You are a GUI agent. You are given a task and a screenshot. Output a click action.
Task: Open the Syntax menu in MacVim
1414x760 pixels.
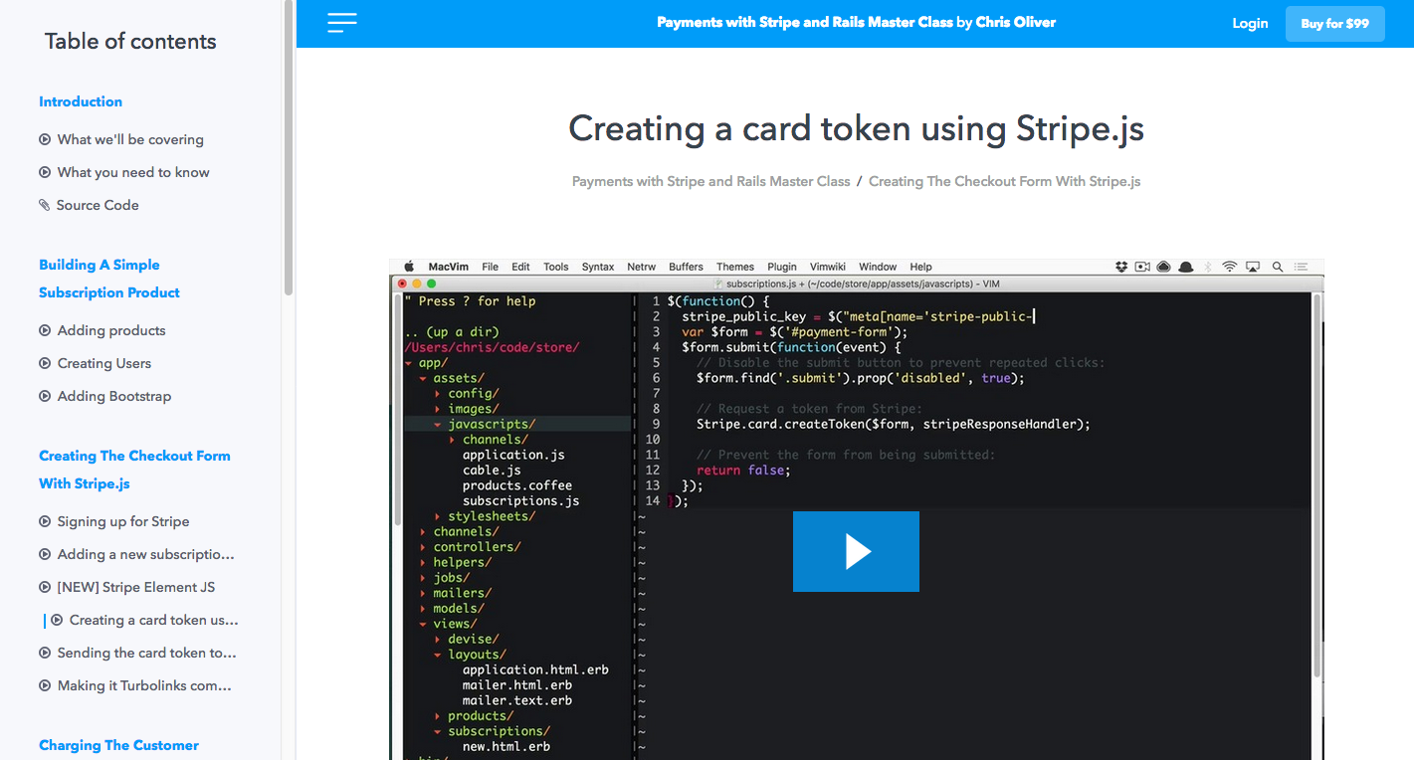(x=598, y=267)
